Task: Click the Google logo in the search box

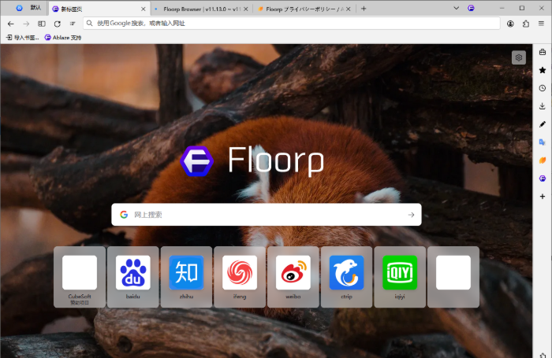Action: pyautogui.click(x=124, y=215)
